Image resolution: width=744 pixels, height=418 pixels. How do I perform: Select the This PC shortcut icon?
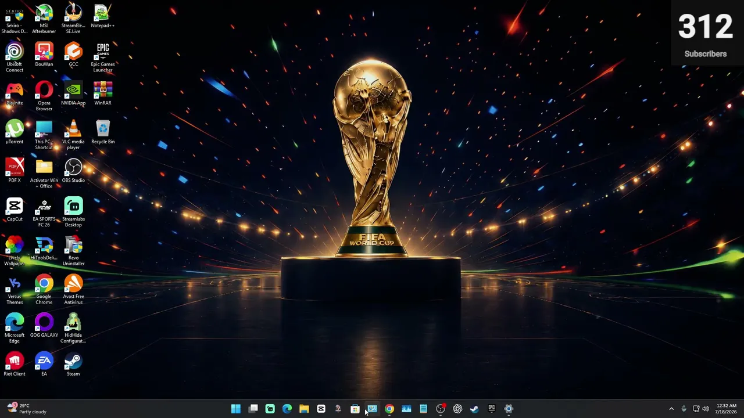44,135
